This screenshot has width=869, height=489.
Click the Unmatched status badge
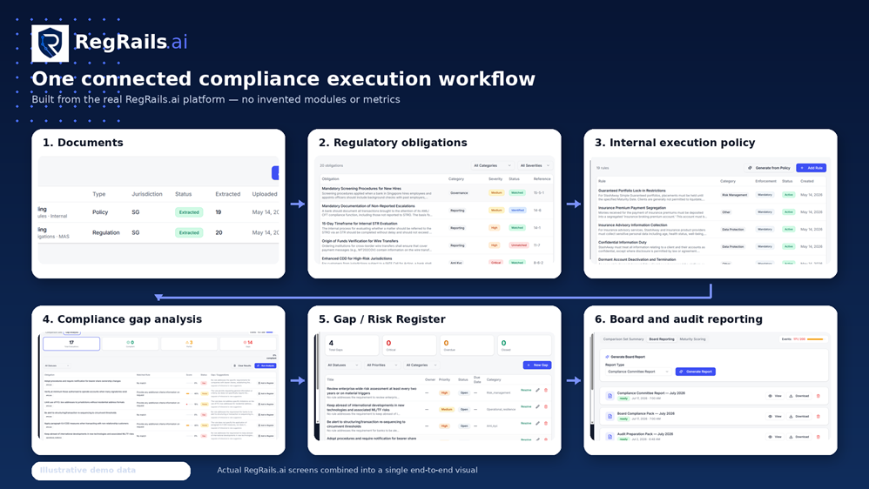[519, 245]
